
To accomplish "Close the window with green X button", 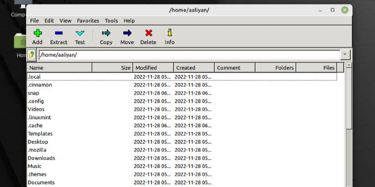I will 345,10.
